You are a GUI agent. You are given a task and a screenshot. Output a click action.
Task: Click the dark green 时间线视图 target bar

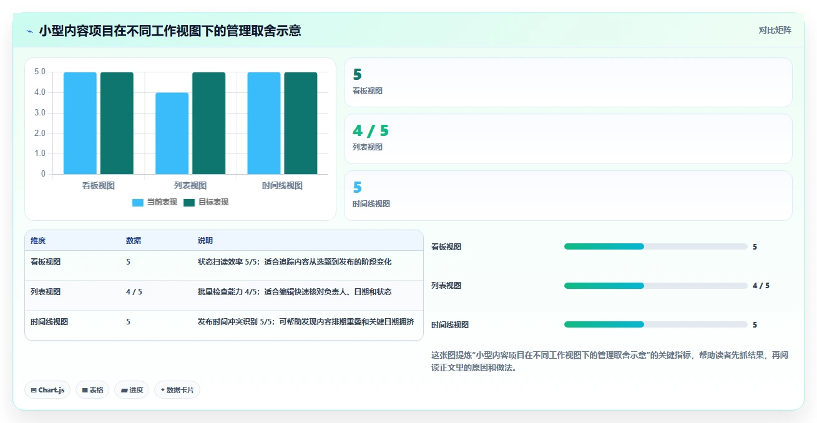(x=301, y=123)
